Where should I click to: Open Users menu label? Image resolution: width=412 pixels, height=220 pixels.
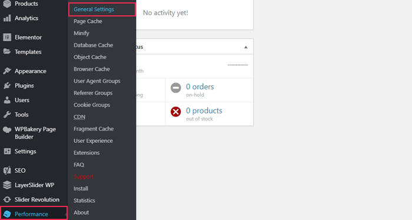pos(22,100)
